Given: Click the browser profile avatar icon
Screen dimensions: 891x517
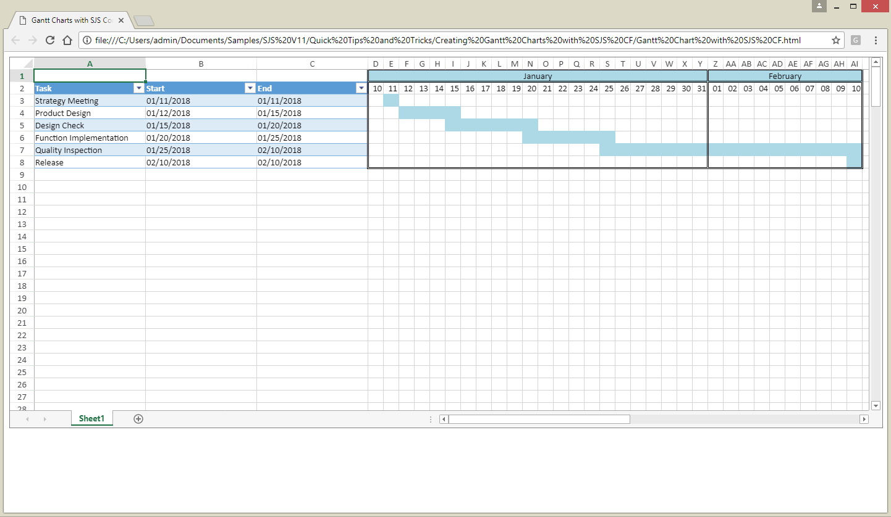Looking at the screenshot, I should pyautogui.click(x=819, y=6).
